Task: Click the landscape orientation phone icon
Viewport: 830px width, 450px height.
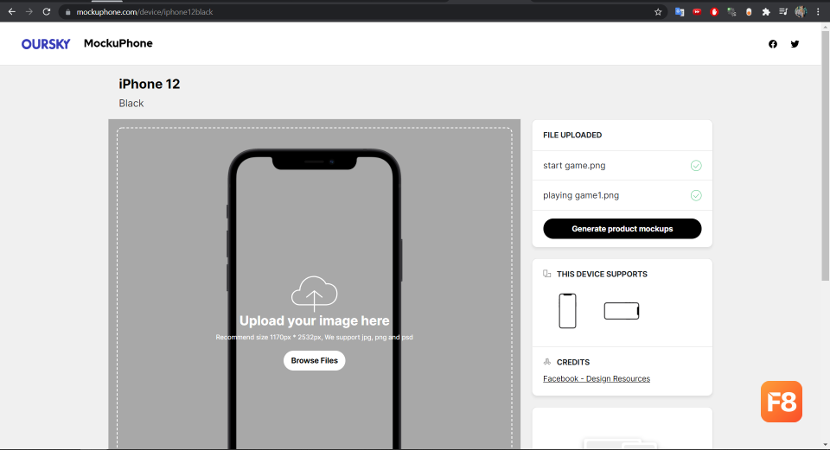Action: coord(622,311)
